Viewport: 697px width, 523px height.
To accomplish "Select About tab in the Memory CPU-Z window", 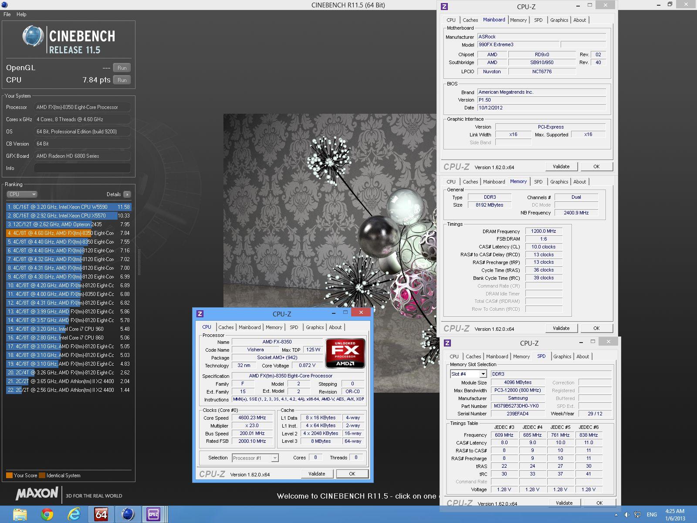I will (579, 182).
